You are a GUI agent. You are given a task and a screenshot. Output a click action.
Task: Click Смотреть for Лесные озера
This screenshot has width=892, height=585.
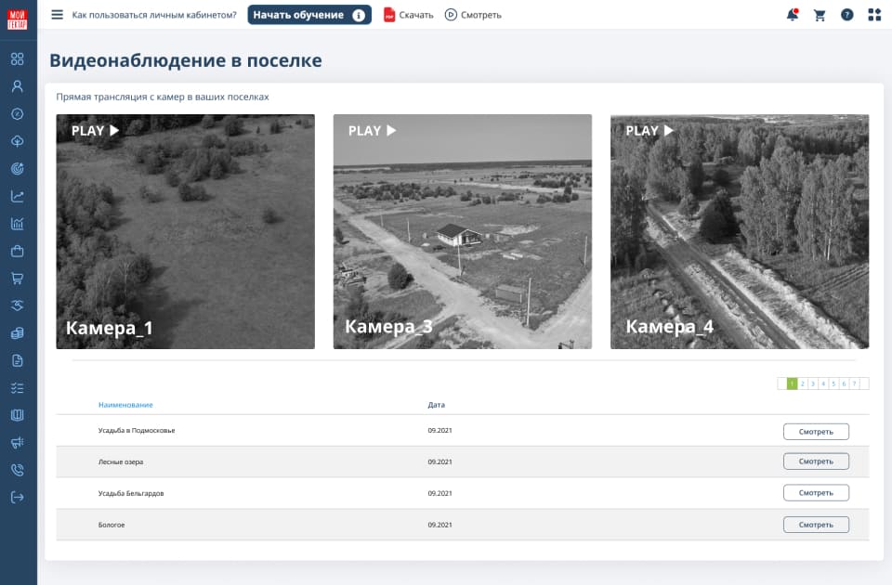click(x=816, y=461)
